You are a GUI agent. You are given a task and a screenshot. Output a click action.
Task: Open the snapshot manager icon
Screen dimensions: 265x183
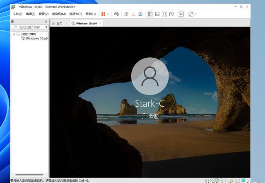140,14
